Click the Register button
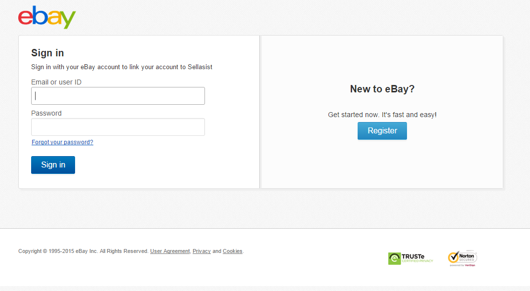Screen dimensions: 530x291 [382, 131]
